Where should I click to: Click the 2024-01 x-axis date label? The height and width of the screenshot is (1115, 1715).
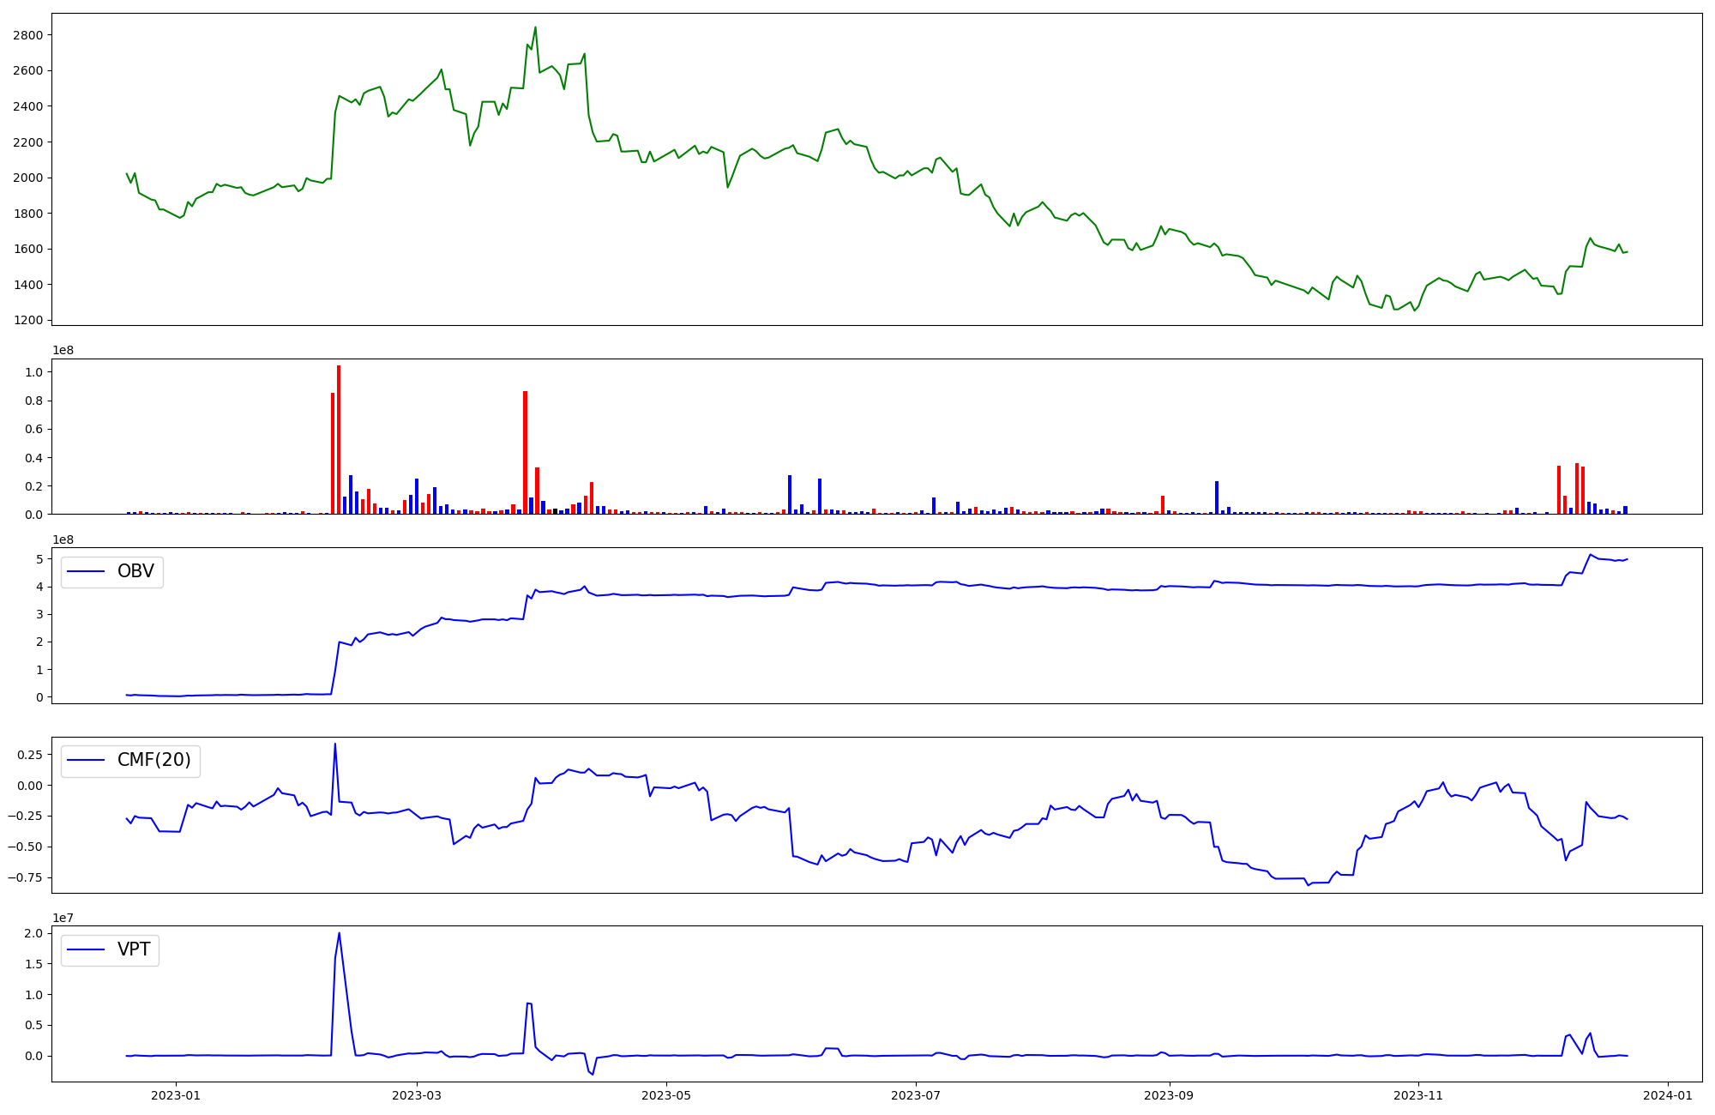tap(1668, 1094)
